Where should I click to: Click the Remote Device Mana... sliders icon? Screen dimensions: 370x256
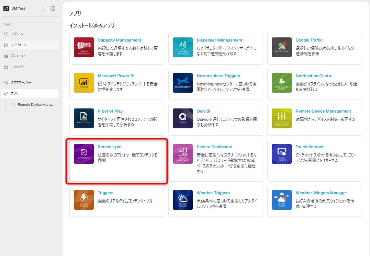[x=13, y=105]
